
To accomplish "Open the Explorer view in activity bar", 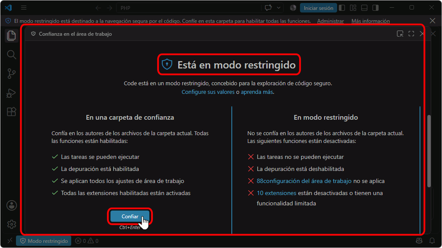I will tap(11, 36).
